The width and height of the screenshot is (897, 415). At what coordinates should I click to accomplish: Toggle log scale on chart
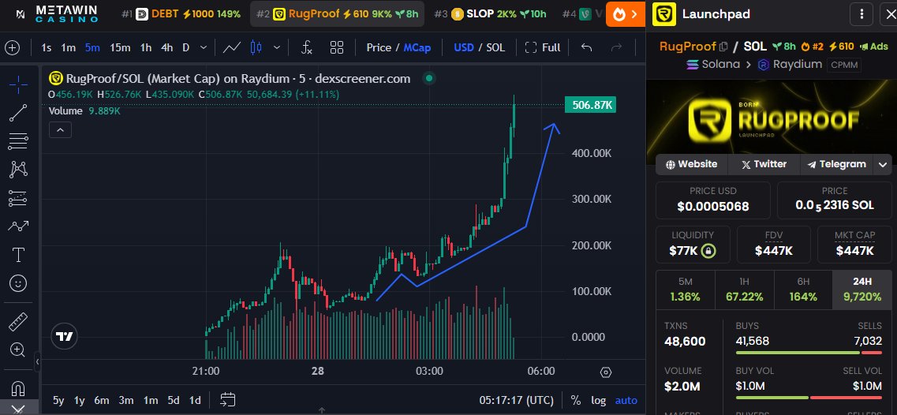click(598, 400)
